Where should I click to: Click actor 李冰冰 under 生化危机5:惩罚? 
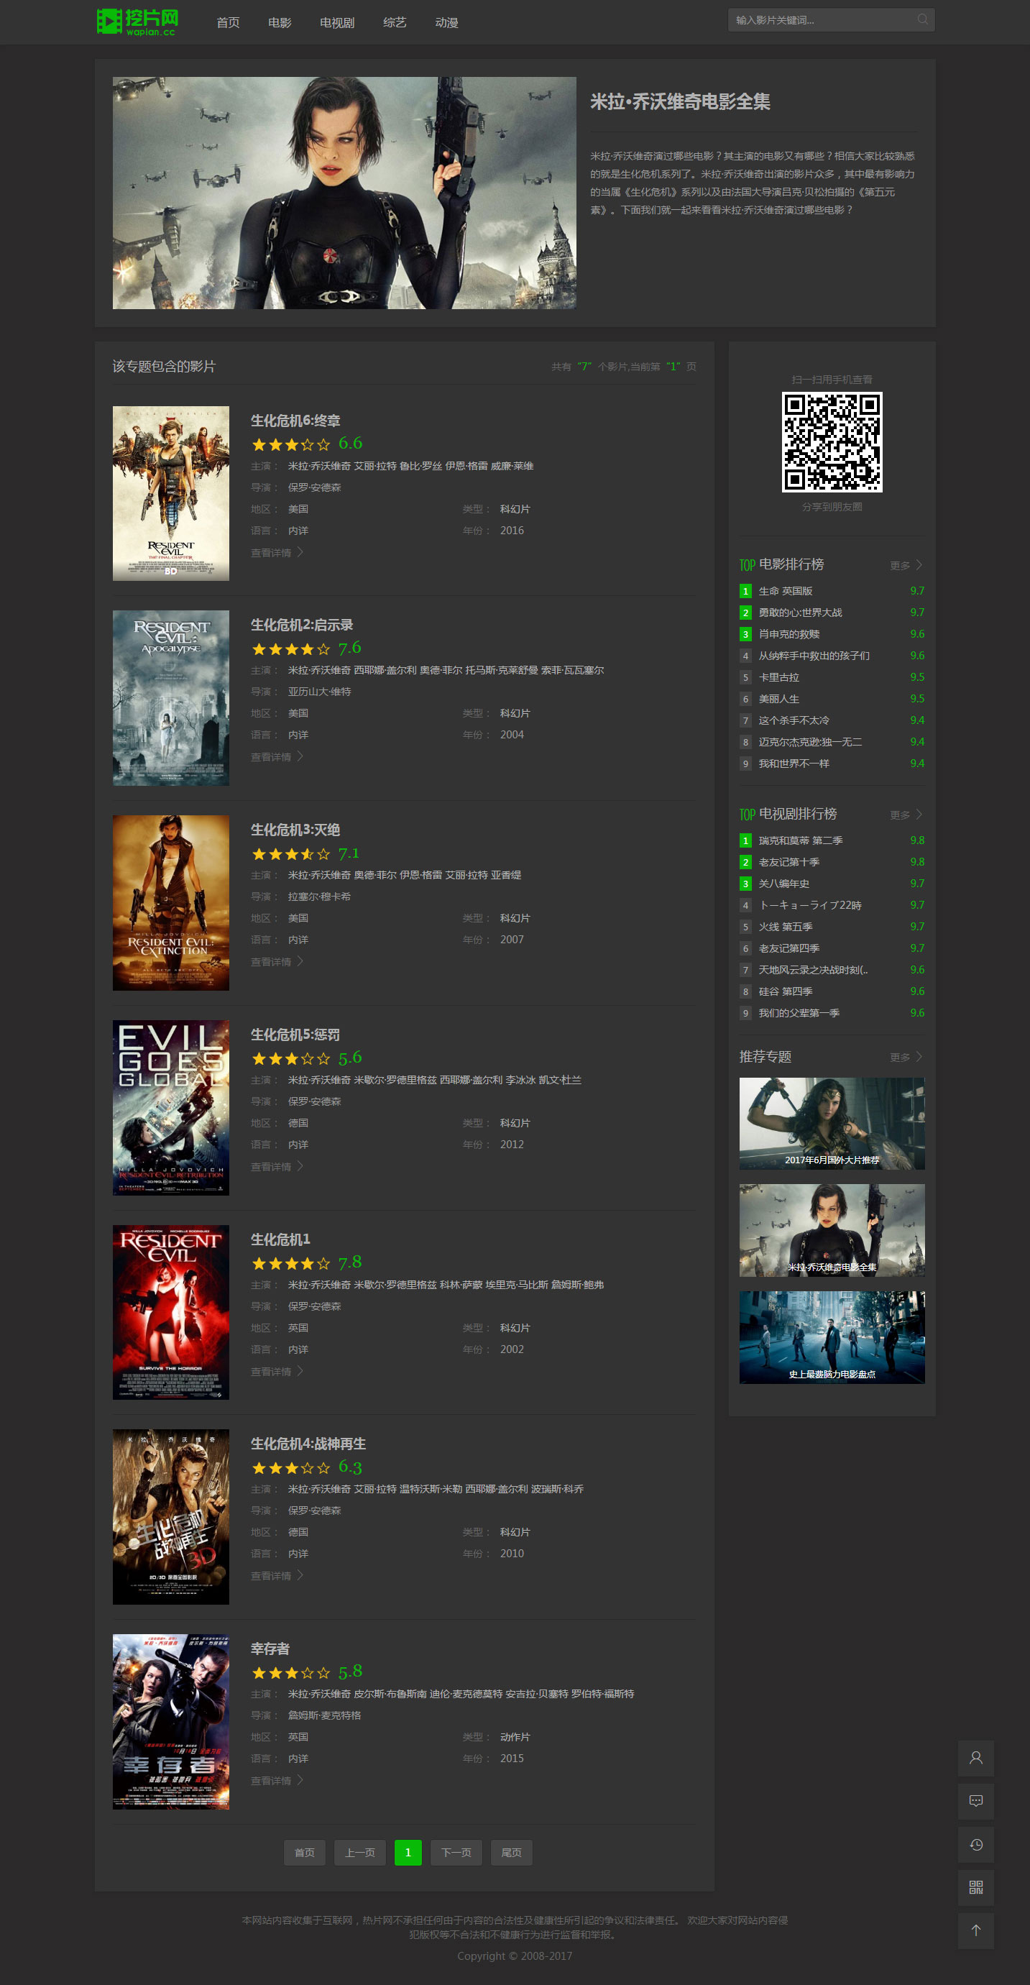(521, 1081)
